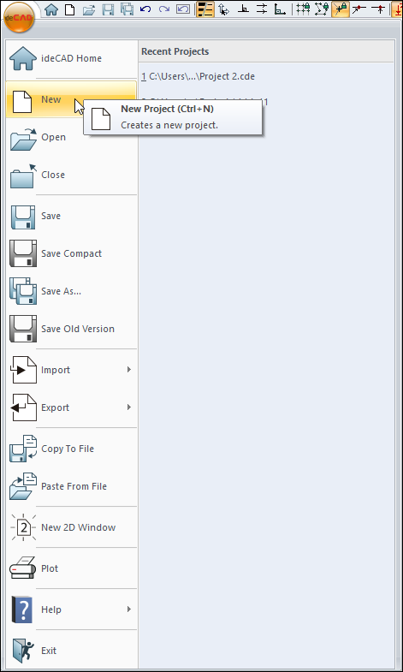The width and height of the screenshot is (403, 672).
Task: Click the ideCAD orange application logo button
Action: pyautogui.click(x=19, y=18)
